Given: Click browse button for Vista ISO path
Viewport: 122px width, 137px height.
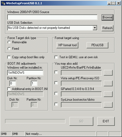Looking at the screenshot, I should pos(108,83).
